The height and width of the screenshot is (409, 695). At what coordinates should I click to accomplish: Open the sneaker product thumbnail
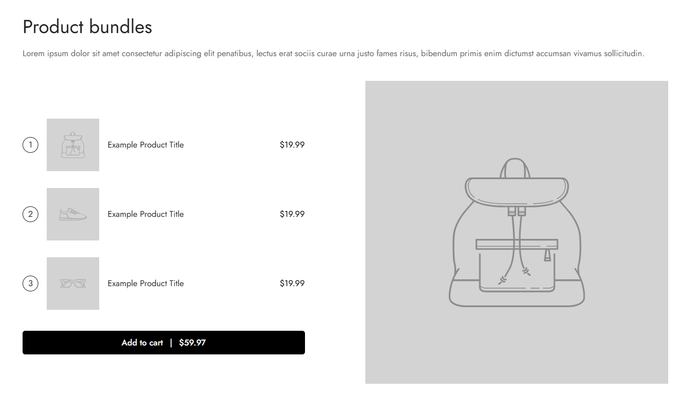coord(73,214)
